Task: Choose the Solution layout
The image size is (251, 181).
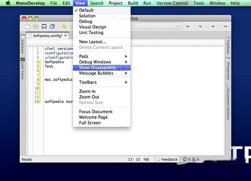Action: click(x=102, y=16)
